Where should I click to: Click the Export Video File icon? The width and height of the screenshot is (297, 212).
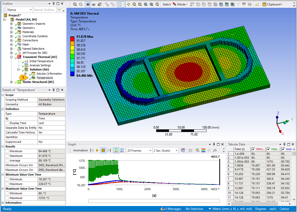pyautogui.click(x=183, y=150)
